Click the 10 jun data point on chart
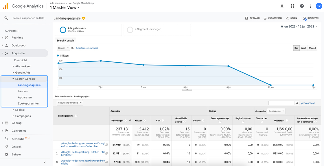This screenshot has height=166, width=324. [x=228, y=66]
